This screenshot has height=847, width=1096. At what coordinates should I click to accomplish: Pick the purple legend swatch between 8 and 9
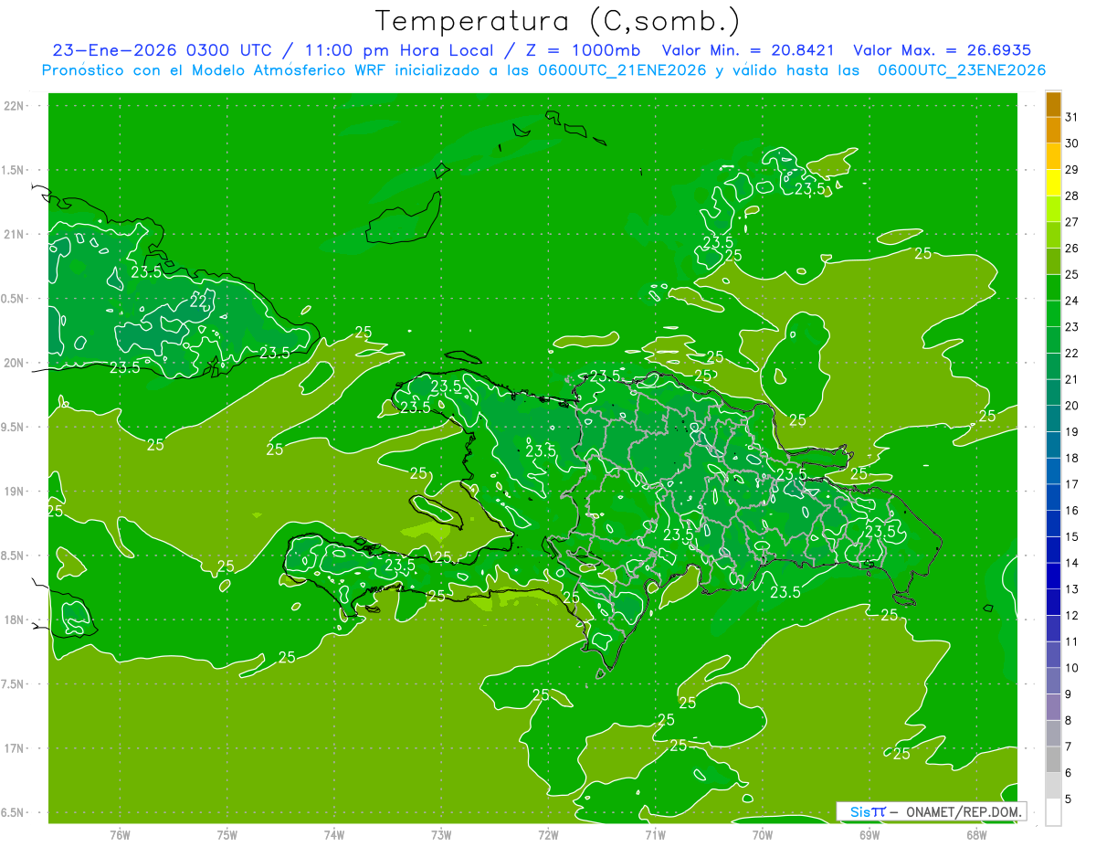[1054, 707]
